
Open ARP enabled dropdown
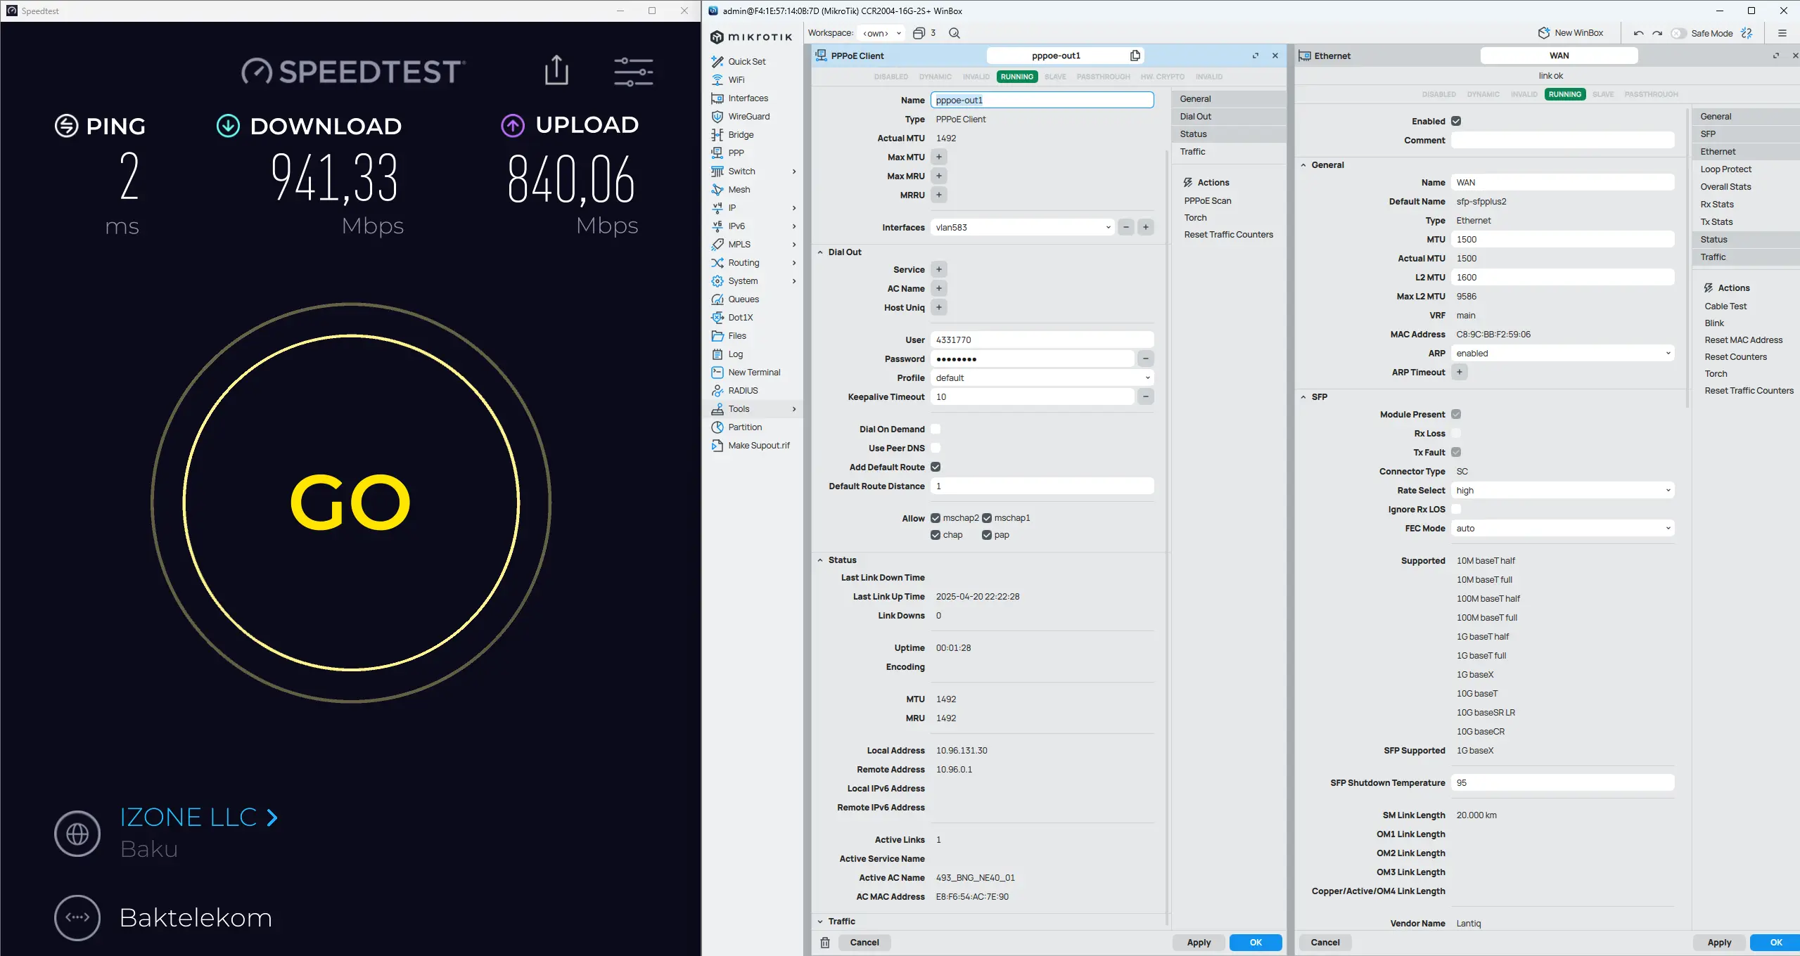[1562, 353]
